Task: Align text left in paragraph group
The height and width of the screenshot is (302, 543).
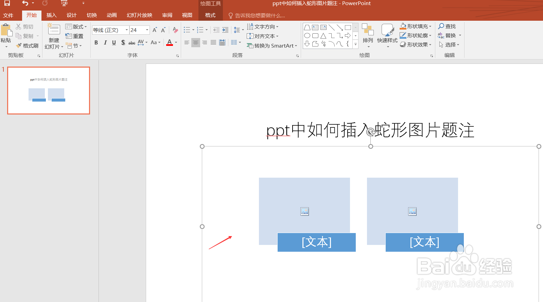Action: click(x=187, y=42)
